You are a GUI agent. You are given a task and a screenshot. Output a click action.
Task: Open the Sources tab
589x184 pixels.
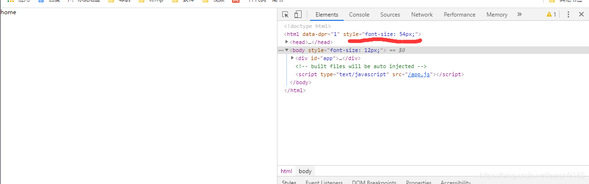coord(390,15)
